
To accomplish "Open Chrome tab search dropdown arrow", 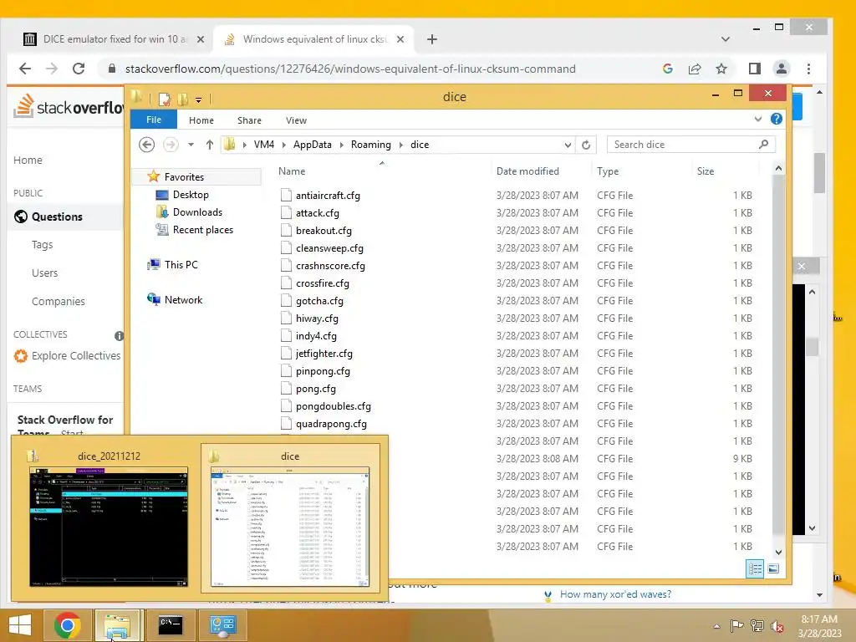I will 725,39.
